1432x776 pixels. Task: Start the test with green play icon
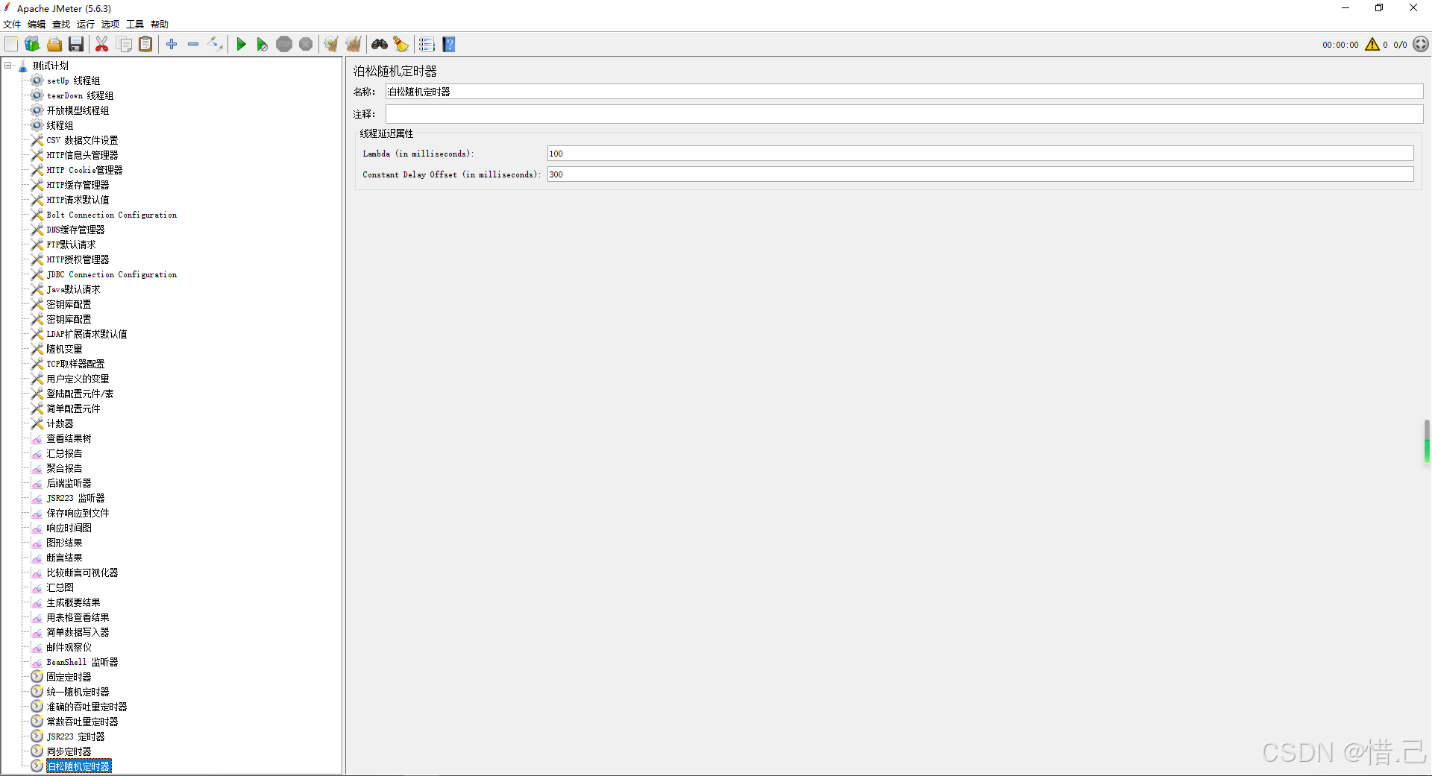point(241,45)
